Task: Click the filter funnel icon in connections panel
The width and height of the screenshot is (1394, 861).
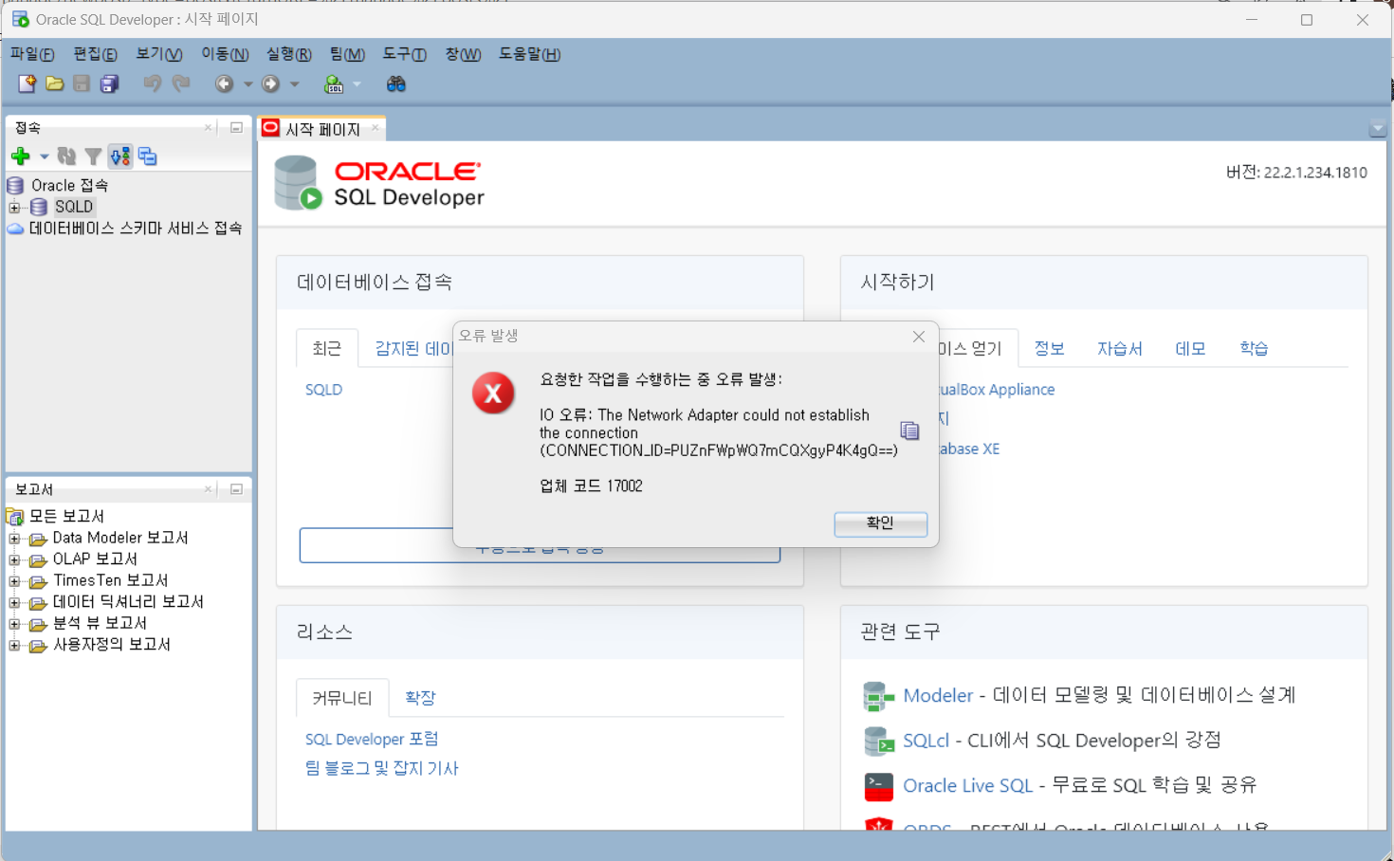Action: click(93, 156)
